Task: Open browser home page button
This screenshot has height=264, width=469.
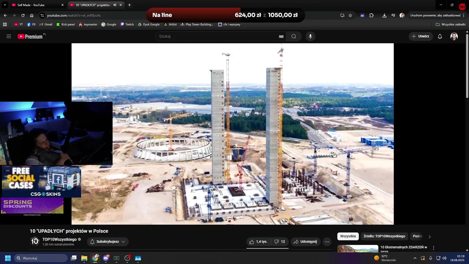Action: click(x=32, y=15)
